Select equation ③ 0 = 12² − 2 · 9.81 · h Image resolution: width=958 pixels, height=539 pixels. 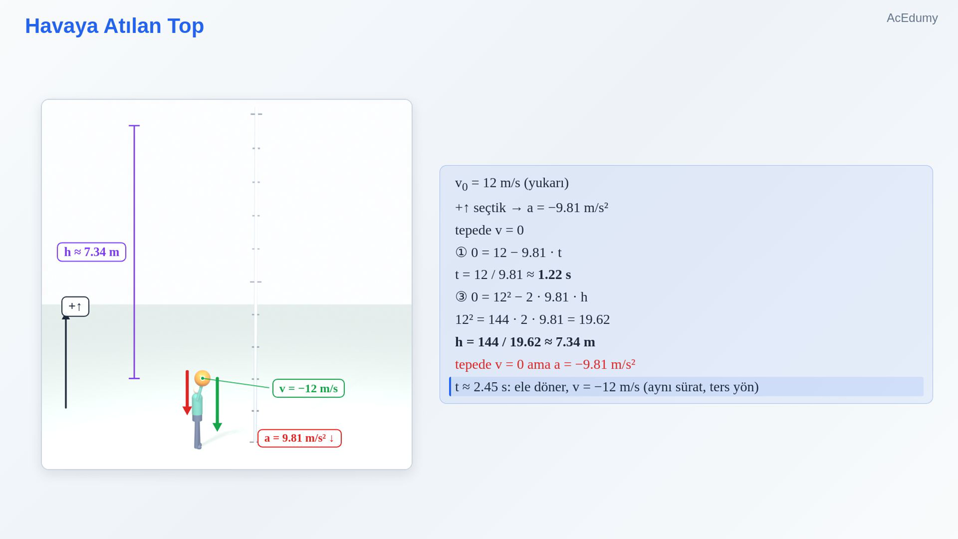point(521,297)
